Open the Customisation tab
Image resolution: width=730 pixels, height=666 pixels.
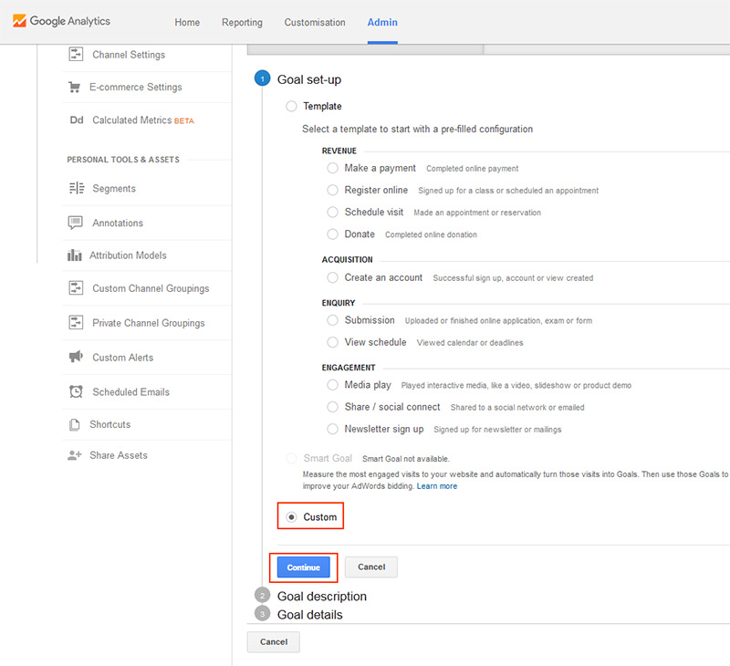coord(315,22)
